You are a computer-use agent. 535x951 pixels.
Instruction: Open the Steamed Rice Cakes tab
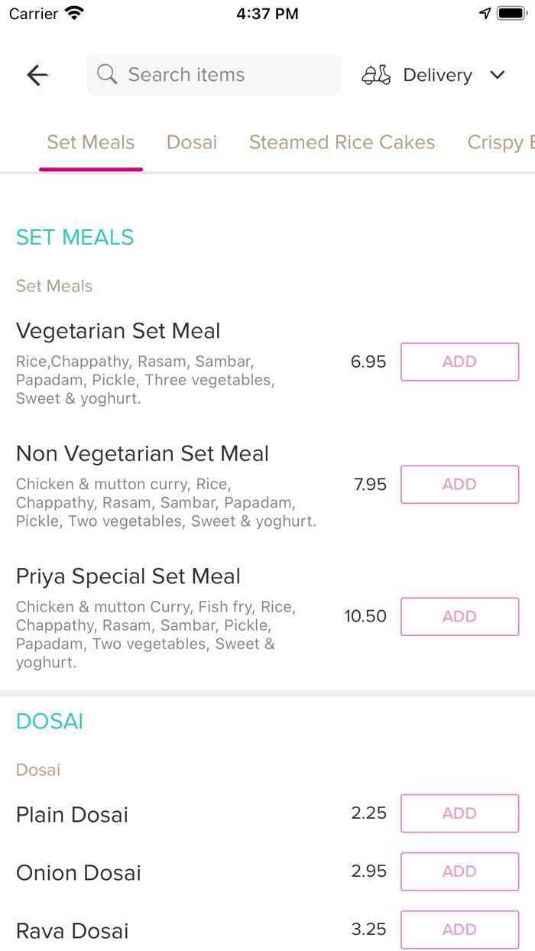pos(342,142)
